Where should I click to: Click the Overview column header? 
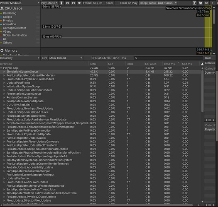click(44, 64)
